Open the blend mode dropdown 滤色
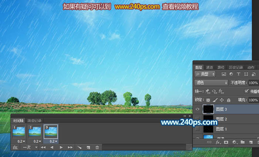This screenshot has height=157, width=259. 211,83
